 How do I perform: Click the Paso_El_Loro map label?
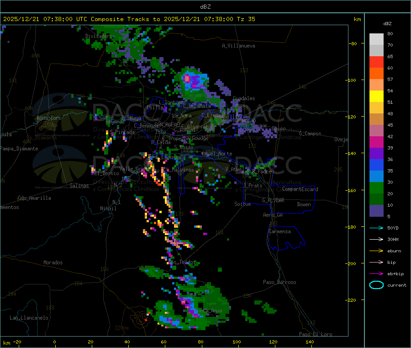(x=316, y=334)
